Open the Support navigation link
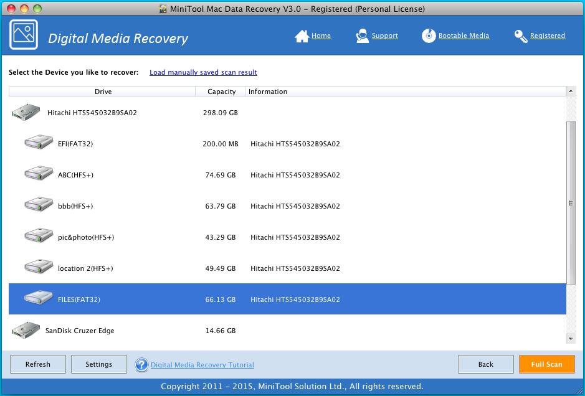The image size is (585, 396). click(x=384, y=35)
